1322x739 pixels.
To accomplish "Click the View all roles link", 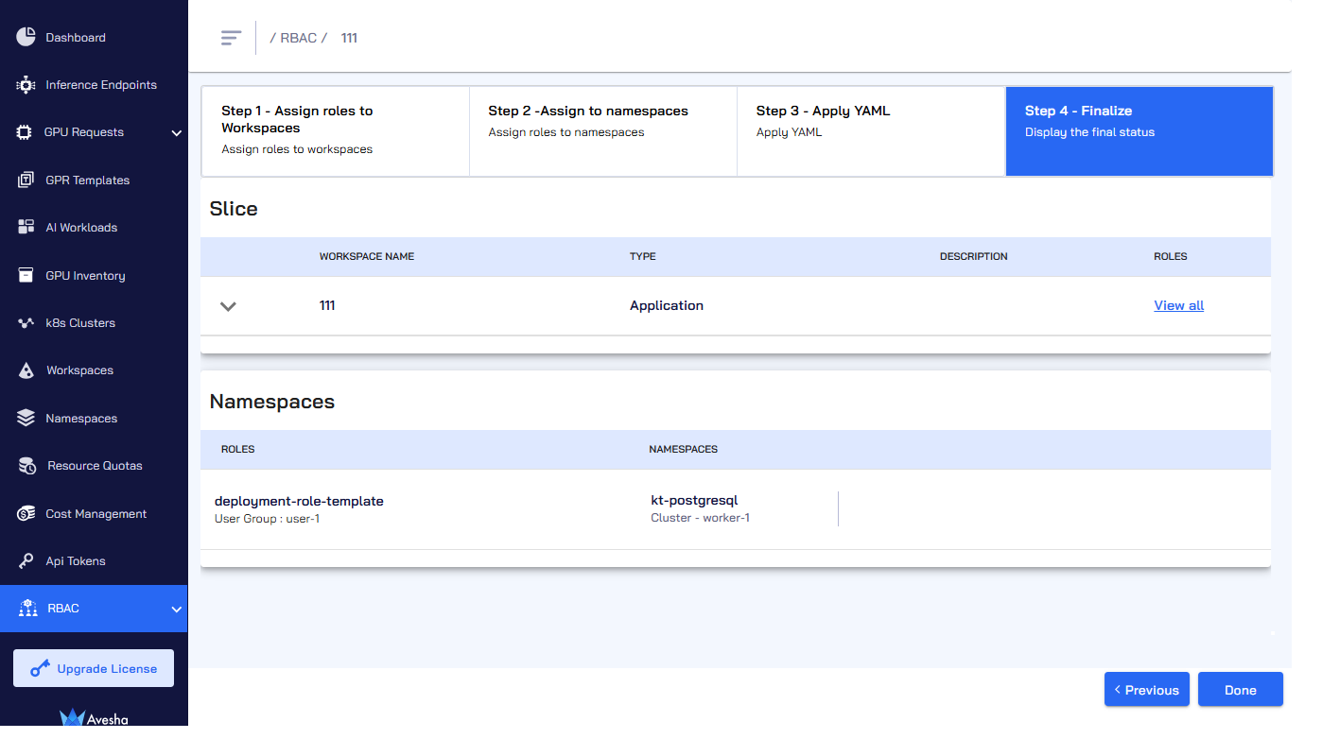I will tap(1178, 305).
